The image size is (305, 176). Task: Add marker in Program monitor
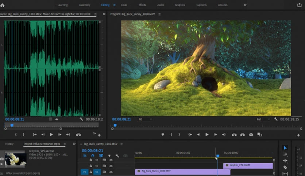pos(163,135)
